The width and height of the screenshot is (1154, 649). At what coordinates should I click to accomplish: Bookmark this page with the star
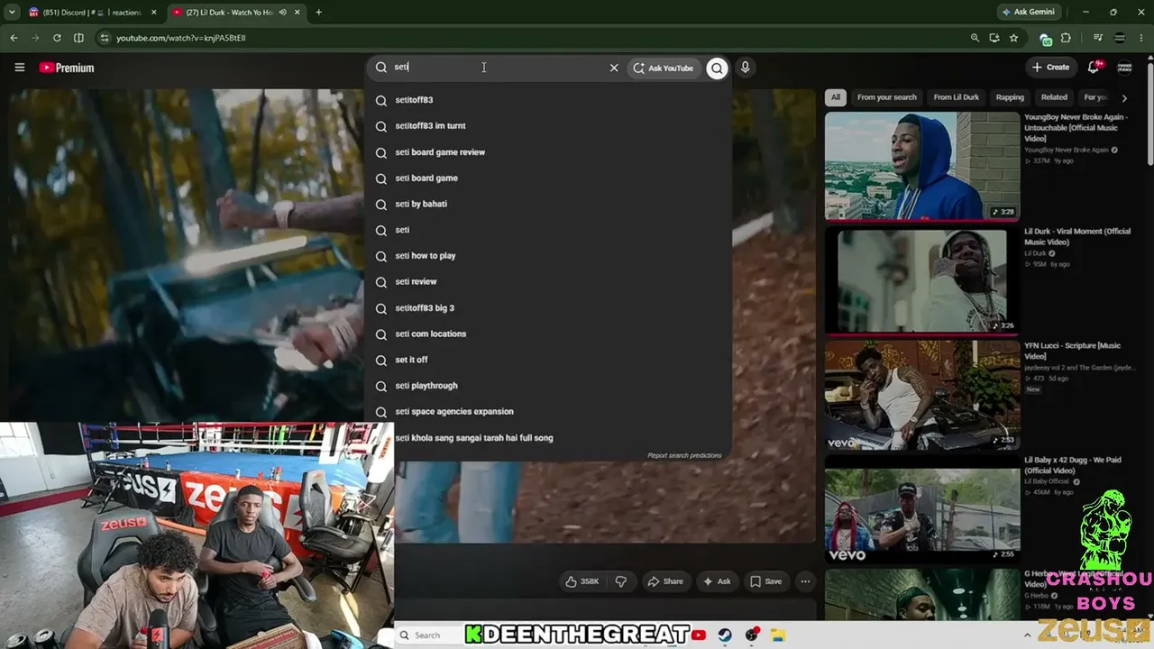click(1014, 38)
